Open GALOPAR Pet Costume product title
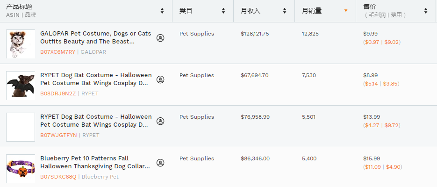Screen dimensions: 437x187 [x=95, y=37]
